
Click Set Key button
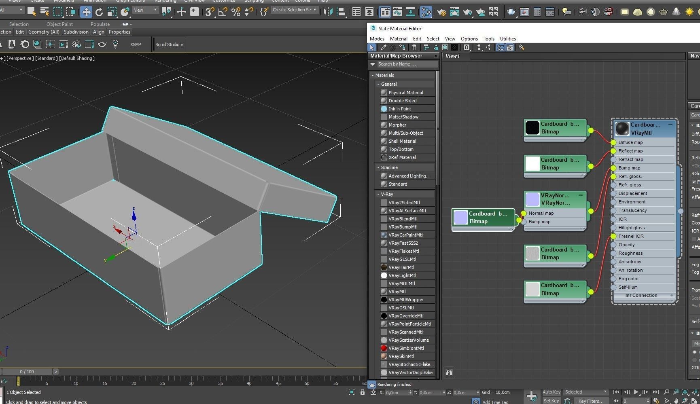[x=551, y=401]
